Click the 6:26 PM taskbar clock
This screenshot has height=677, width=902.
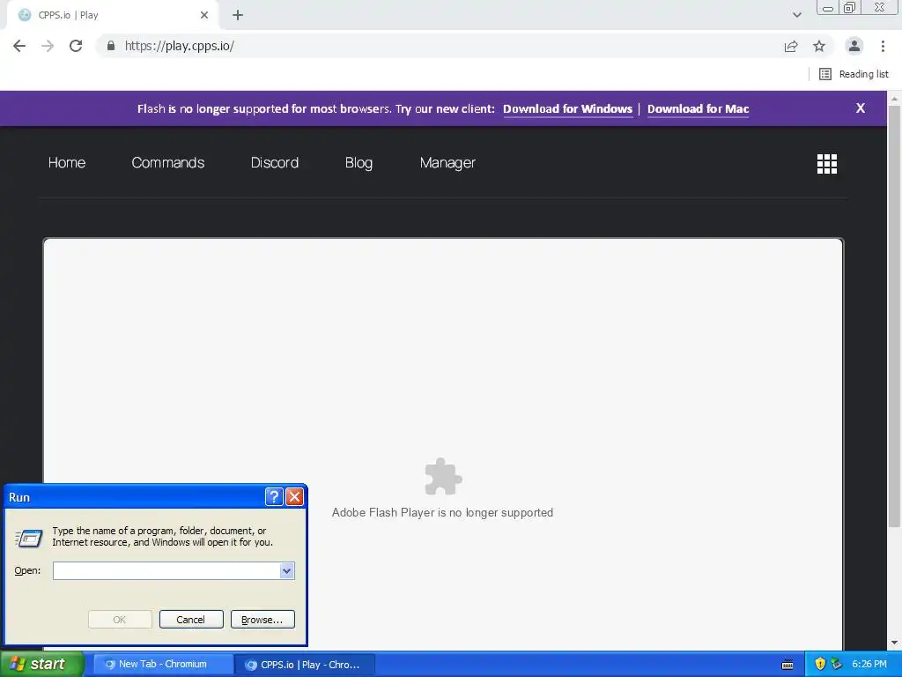[x=869, y=664]
